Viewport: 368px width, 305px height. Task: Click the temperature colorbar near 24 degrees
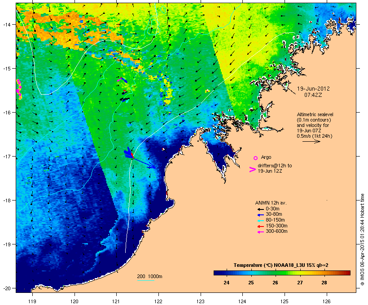(x=227, y=273)
